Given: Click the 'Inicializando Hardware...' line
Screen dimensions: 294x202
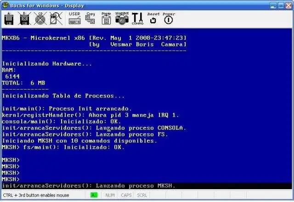Looking at the screenshot, I should [47, 64].
